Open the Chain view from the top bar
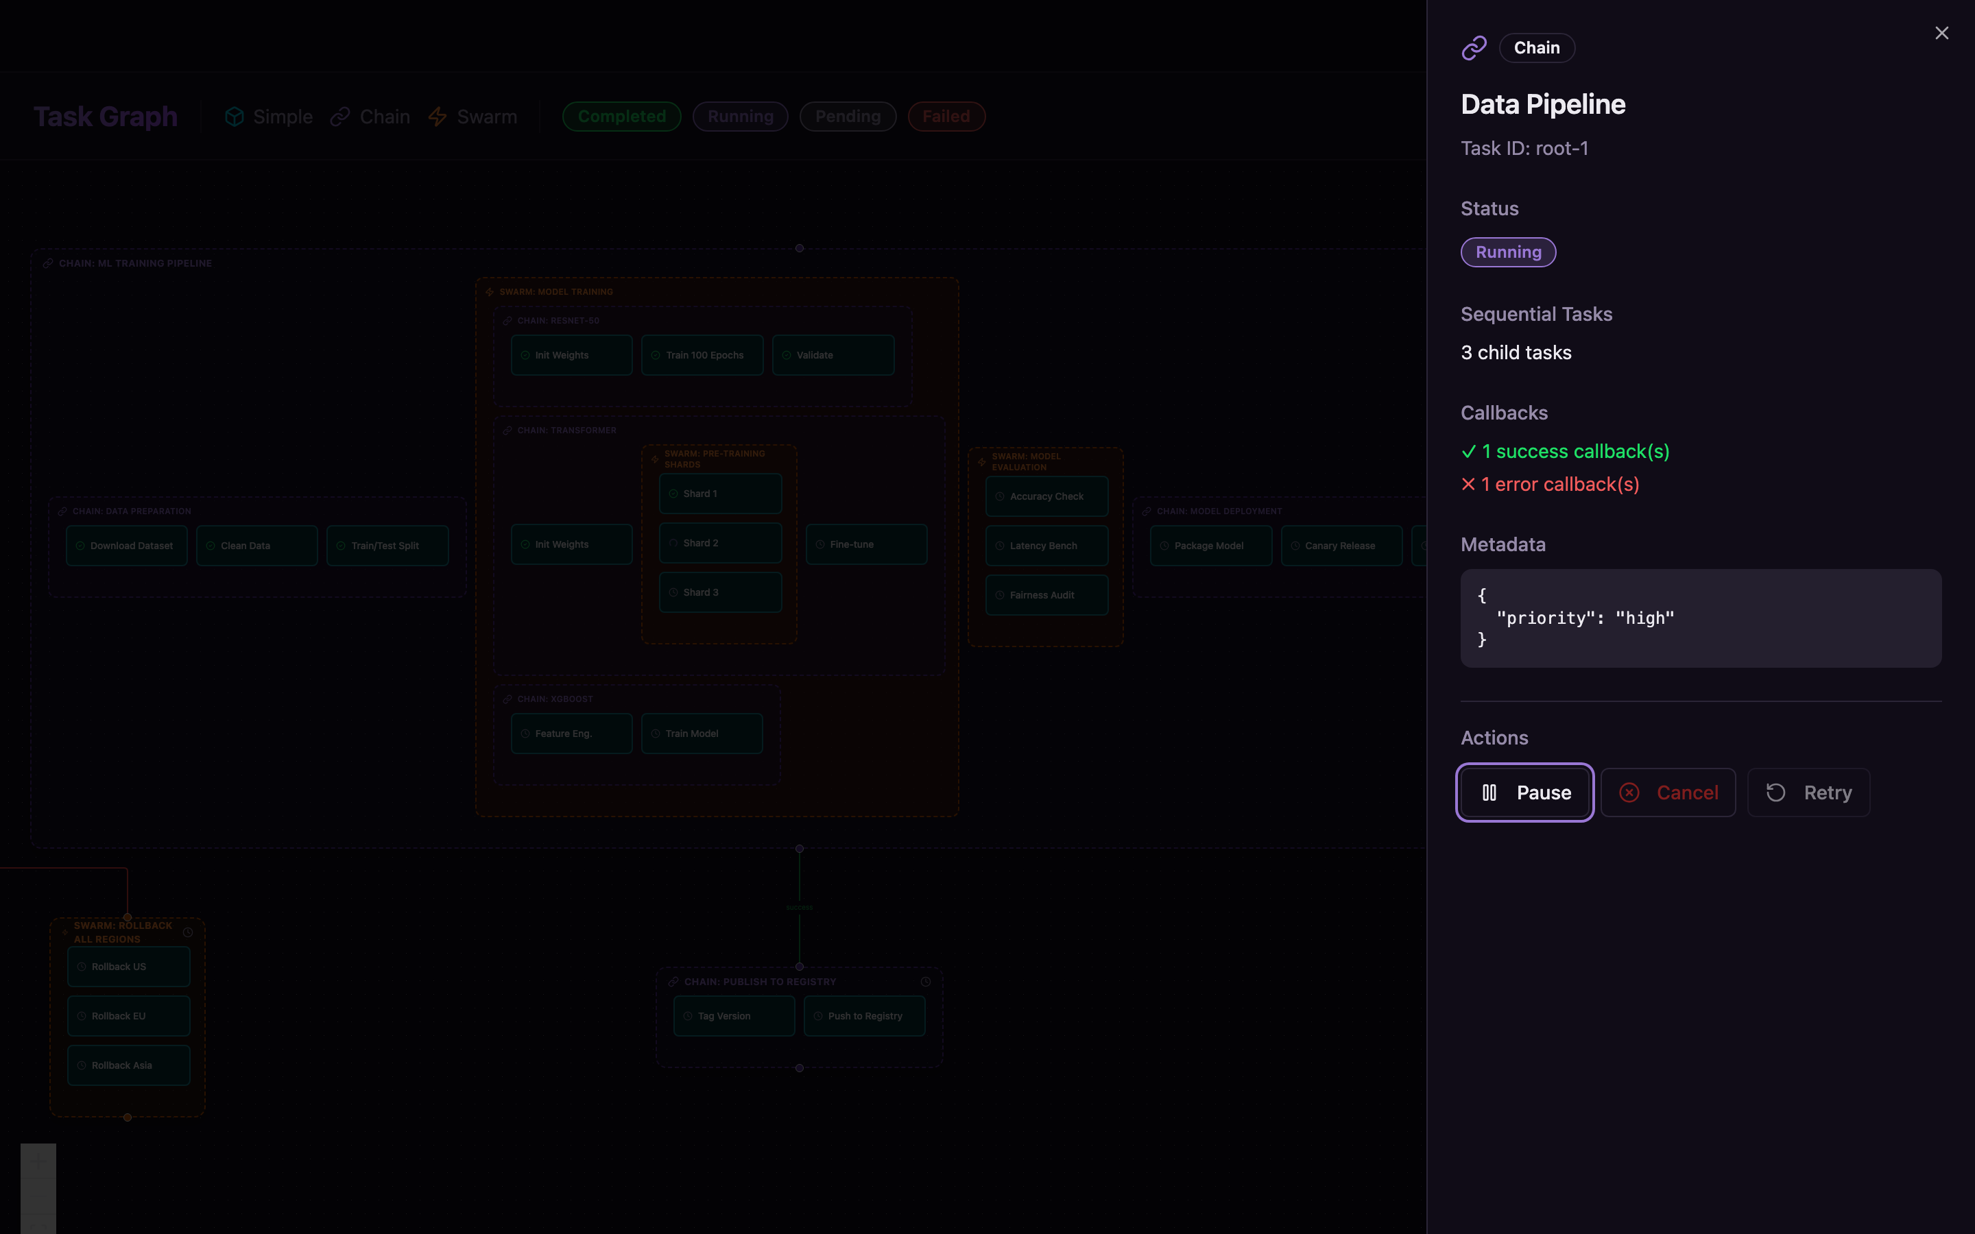The height and width of the screenshot is (1234, 1975). (x=369, y=117)
